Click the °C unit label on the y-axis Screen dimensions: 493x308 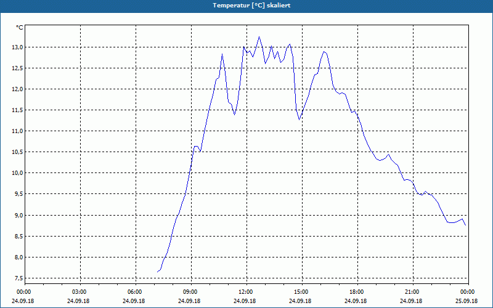19,28
